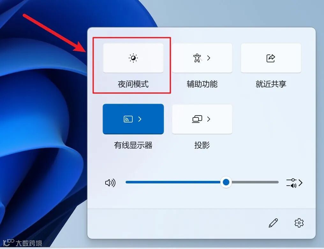The height and width of the screenshot is (249, 324).
Task: Click the 夜间模式 text label
Action: 133,84
